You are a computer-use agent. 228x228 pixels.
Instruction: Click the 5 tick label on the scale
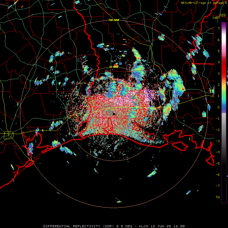point(219,51)
